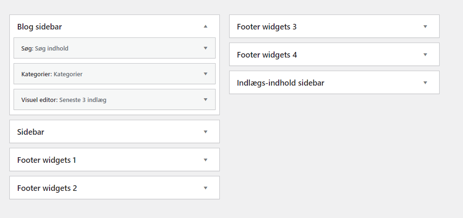The height and width of the screenshot is (218, 463).
Task: Expand Footer widgets 3 arrow
Action: coord(425,27)
